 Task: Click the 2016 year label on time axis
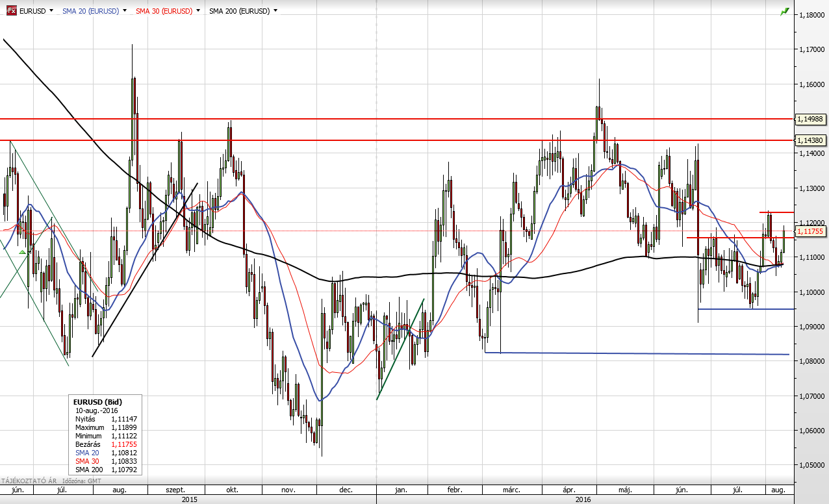[x=583, y=499]
